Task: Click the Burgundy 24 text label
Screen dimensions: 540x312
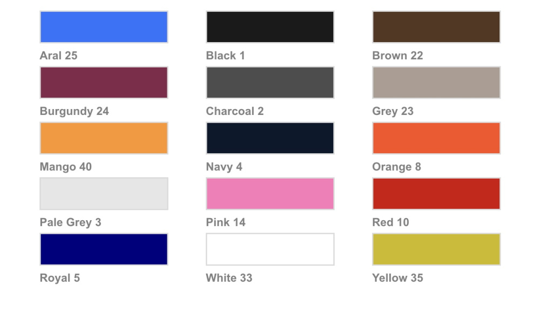Action: (x=75, y=112)
